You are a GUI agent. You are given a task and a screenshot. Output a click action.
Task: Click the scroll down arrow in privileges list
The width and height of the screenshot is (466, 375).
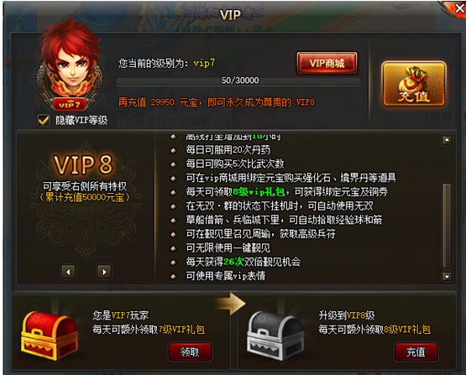point(447,276)
